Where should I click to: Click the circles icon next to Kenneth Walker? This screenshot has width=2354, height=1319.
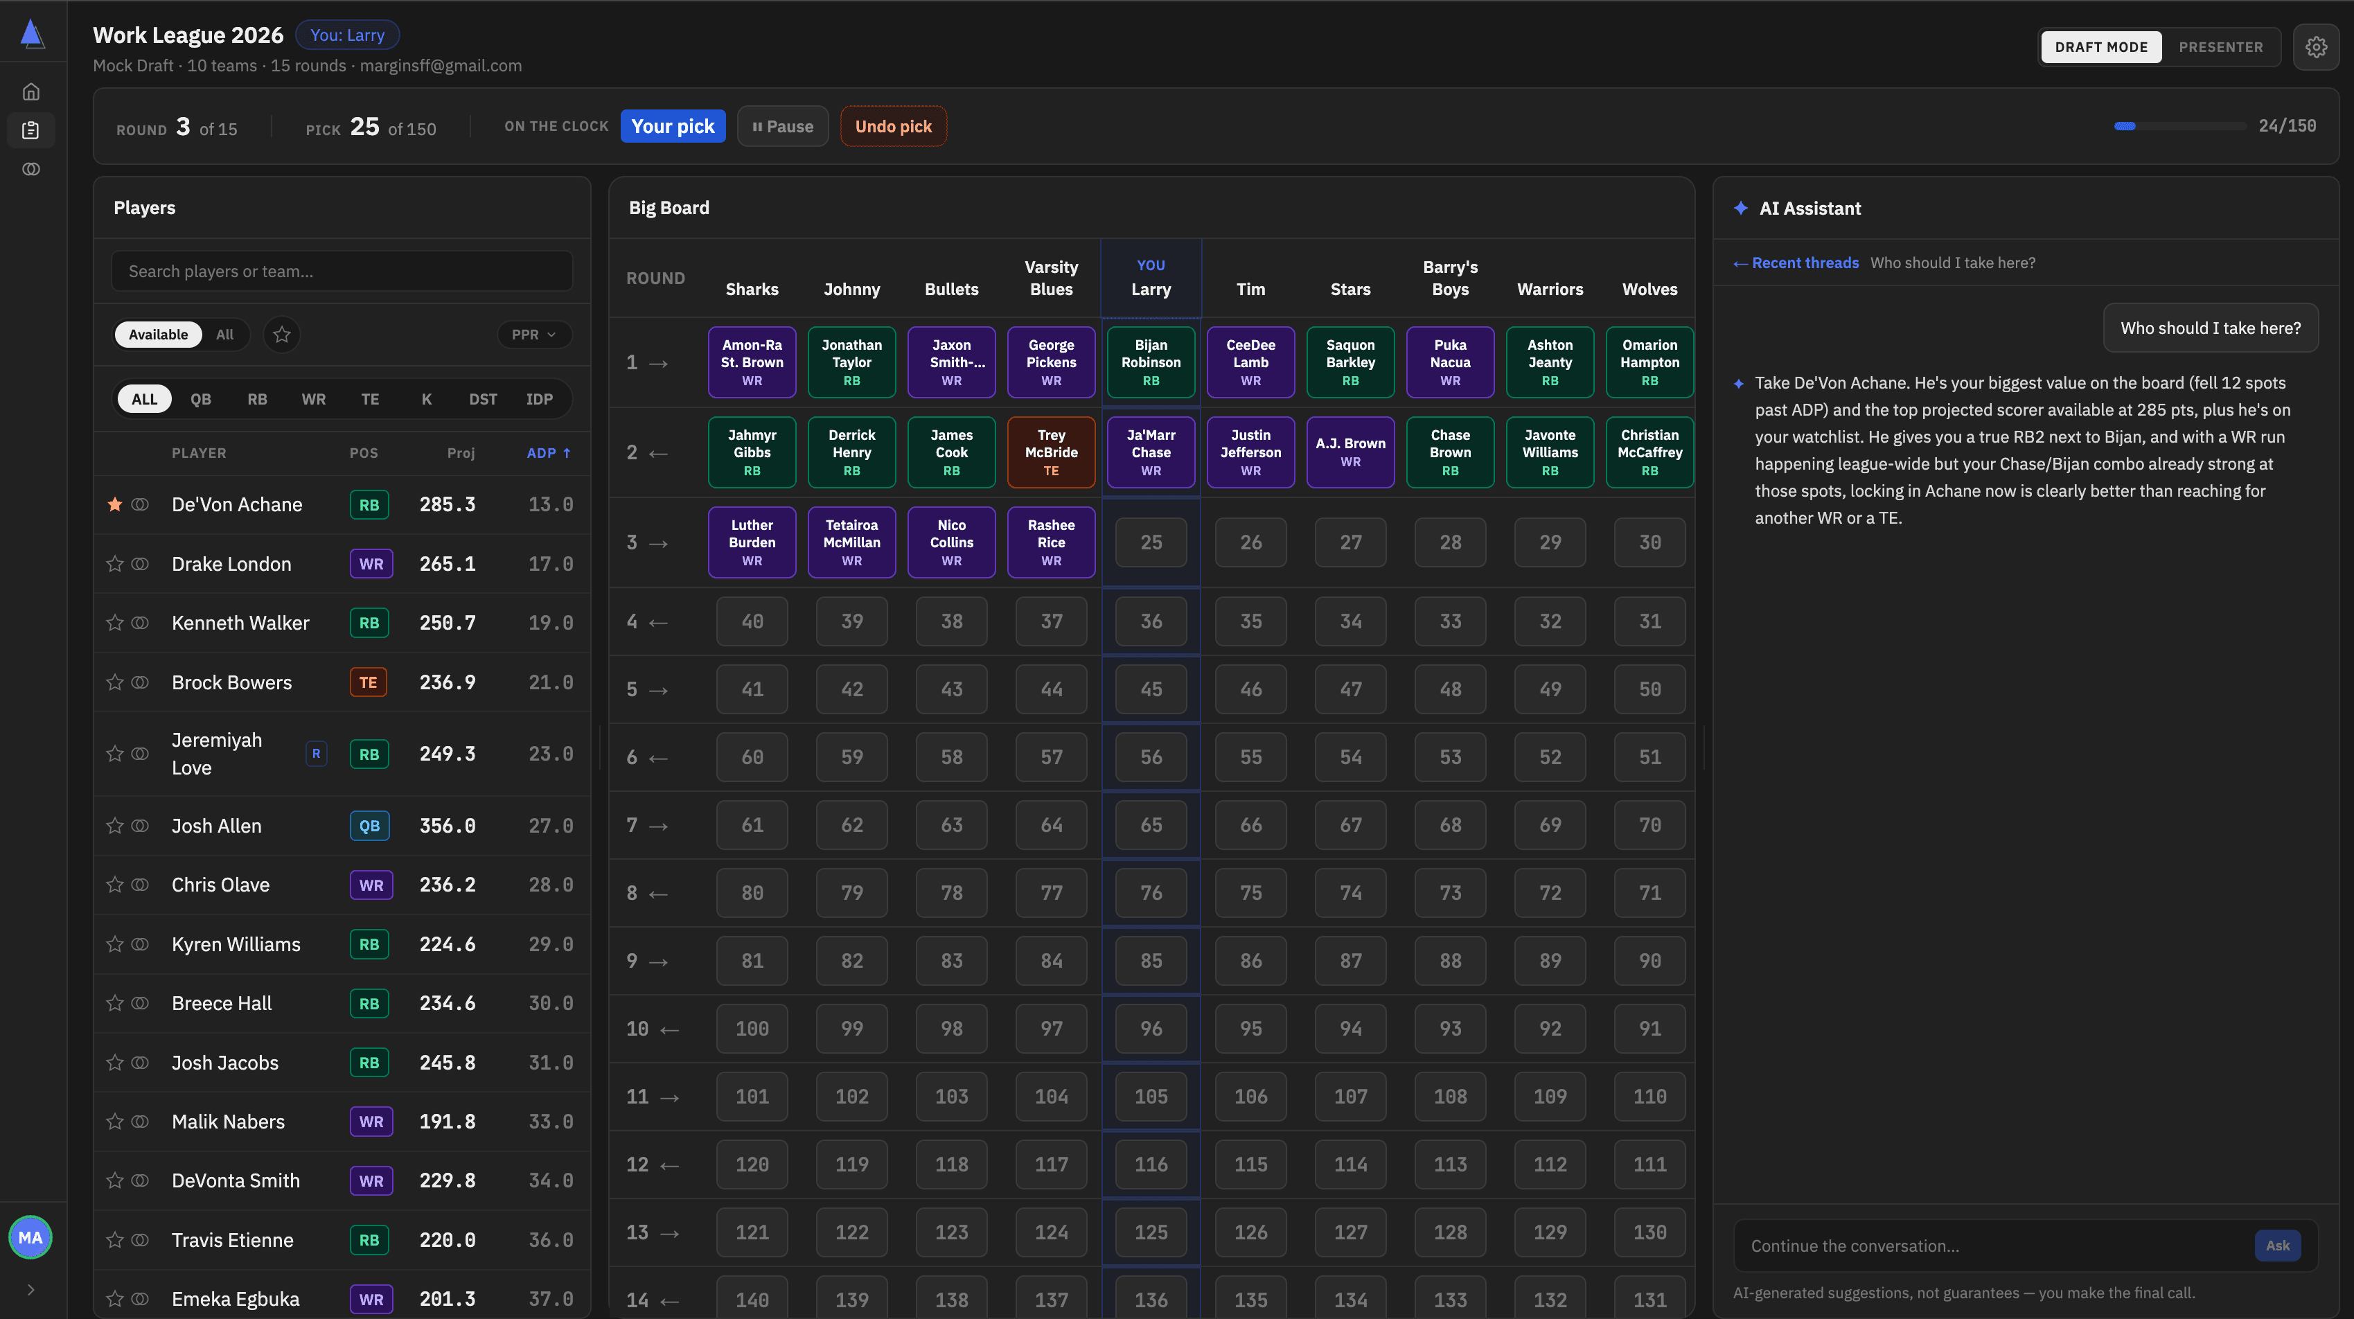click(x=140, y=623)
